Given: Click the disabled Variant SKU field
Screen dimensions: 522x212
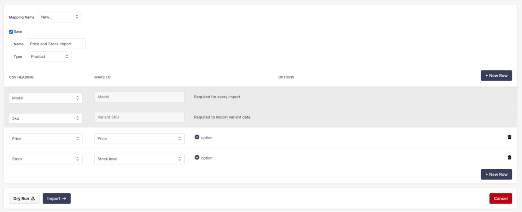Looking at the screenshot, I should [139, 117].
